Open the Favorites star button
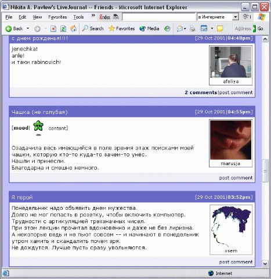This screenshot has height=279, width=271. [x=121, y=28]
